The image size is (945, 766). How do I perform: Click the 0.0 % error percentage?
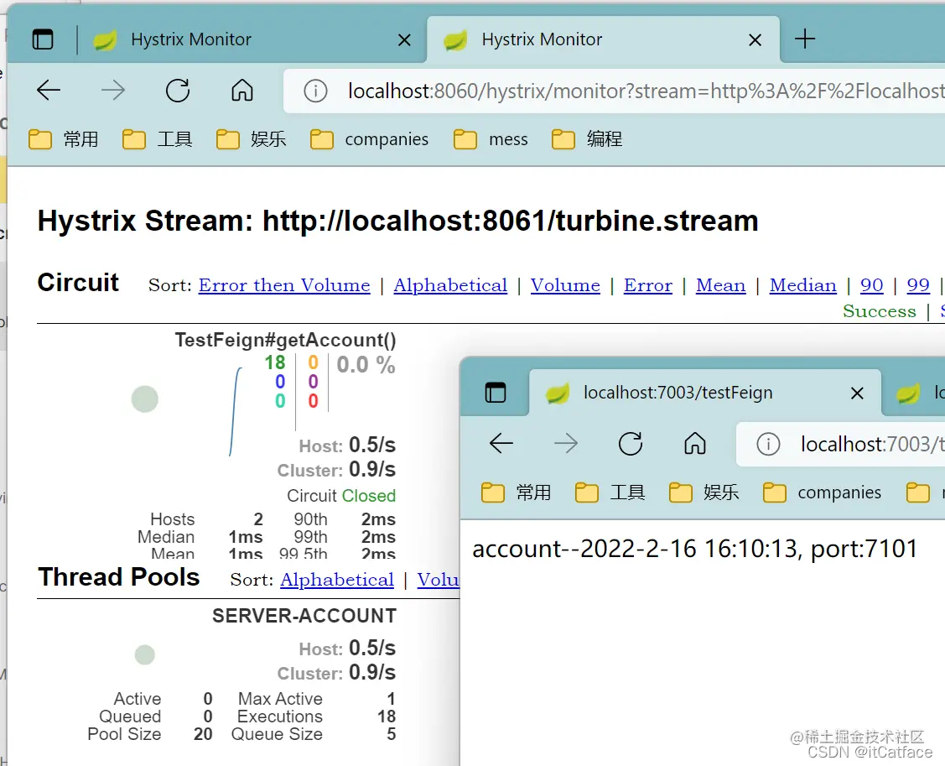pyautogui.click(x=366, y=365)
